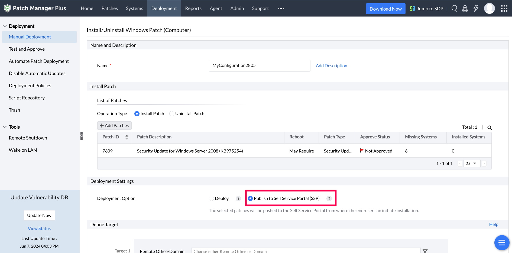Click the user profile avatar
512x253 pixels.
point(490,8)
